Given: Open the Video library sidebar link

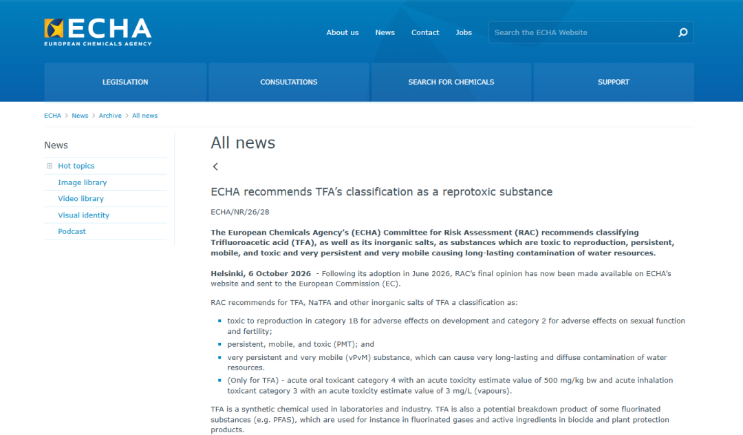Looking at the screenshot, I should click(81, 198).
